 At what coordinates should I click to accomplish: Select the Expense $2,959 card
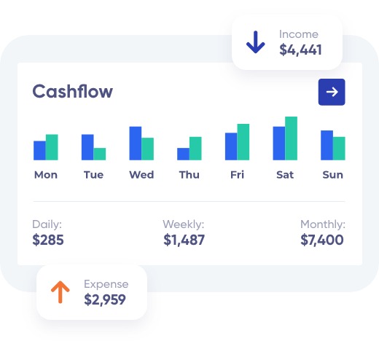tap(92, 292)
